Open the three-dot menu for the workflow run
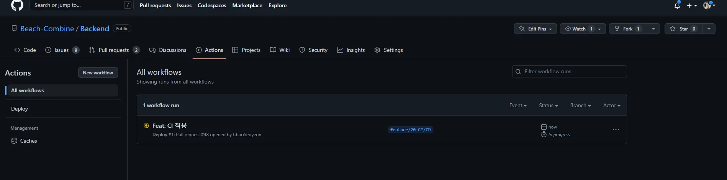The width and height of the screenshot is (727, 180). 616,130
